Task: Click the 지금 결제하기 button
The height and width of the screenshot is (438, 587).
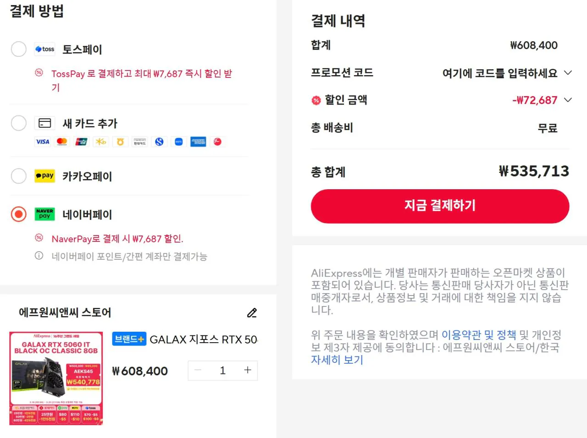Action: click(x=440, y=206)
